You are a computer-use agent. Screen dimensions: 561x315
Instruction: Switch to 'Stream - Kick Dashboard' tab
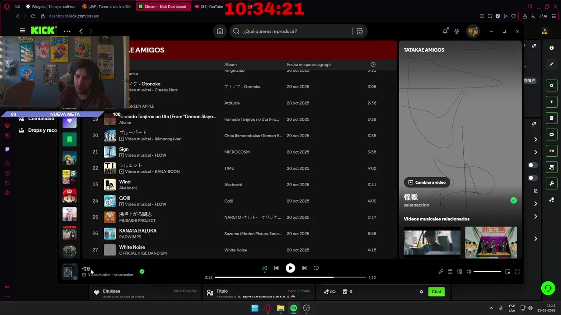(x=164, y=7)
